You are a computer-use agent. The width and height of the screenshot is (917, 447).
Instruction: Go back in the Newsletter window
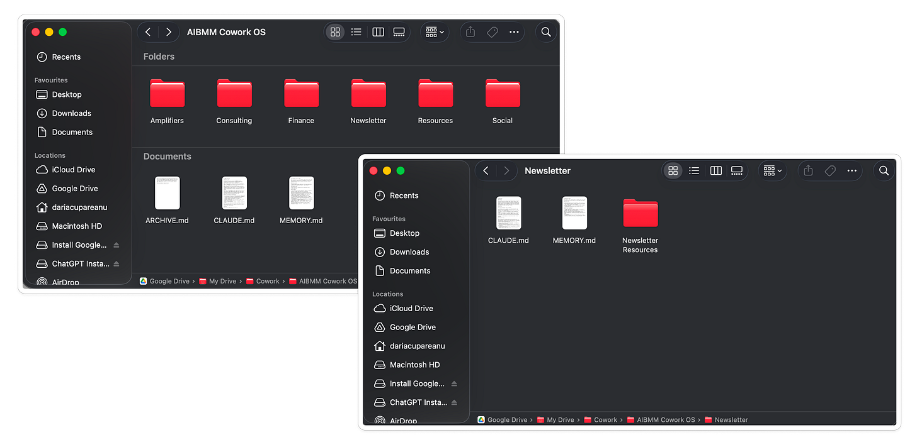(x=486, y=170)
